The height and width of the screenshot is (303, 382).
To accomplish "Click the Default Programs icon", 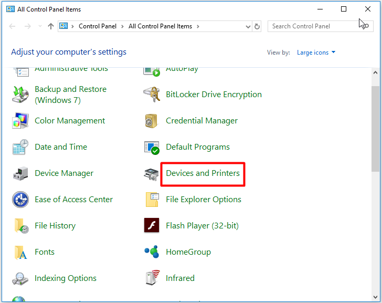I will click(x=152, y=148).
